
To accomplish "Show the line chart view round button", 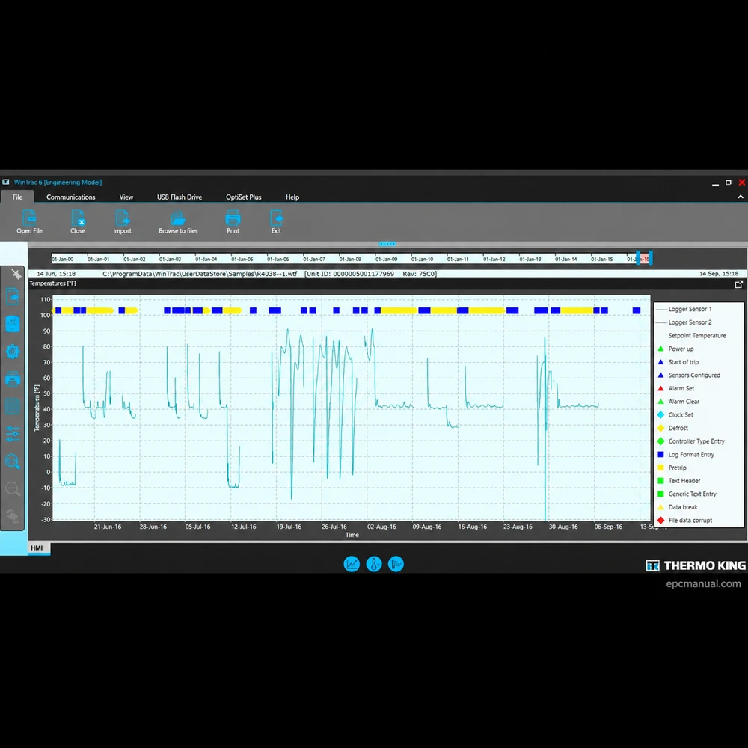I will click(352, 564).
